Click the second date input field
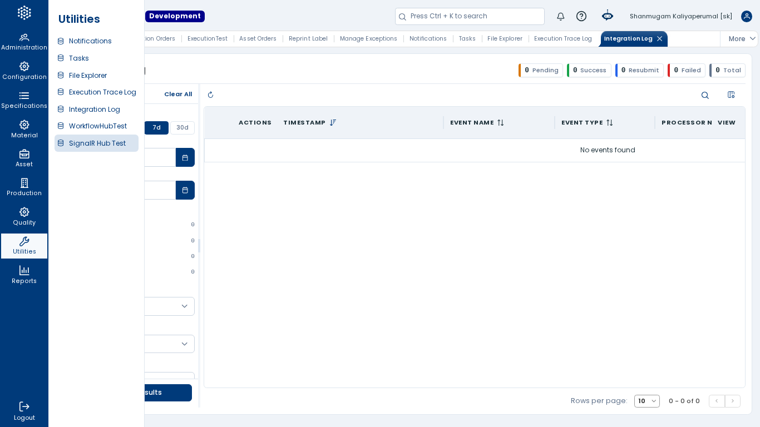The height and width of the screenshot is (427, 760). [160, 190]
